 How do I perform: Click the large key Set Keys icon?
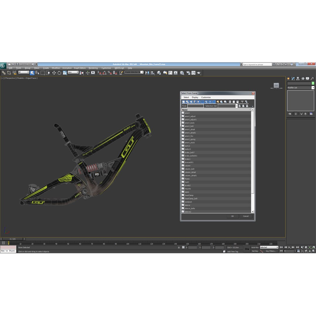point(247,249)
